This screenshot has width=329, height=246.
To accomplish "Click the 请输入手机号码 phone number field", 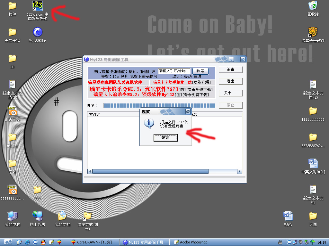I will coord(174,71).
